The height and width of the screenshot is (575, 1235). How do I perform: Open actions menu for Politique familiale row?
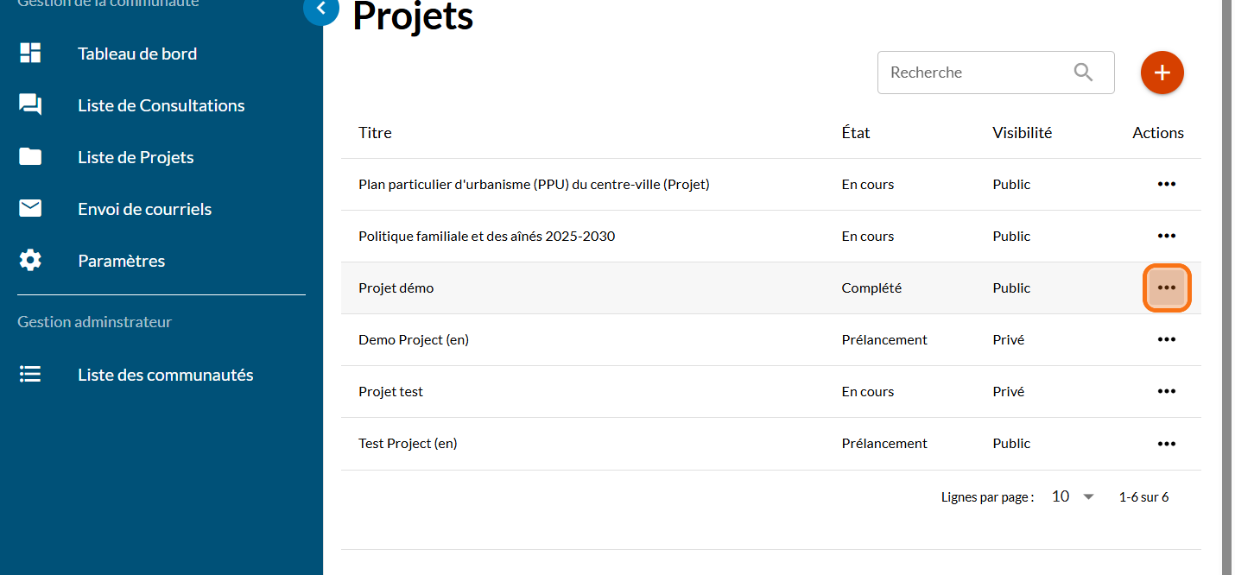coord(1167,236)
